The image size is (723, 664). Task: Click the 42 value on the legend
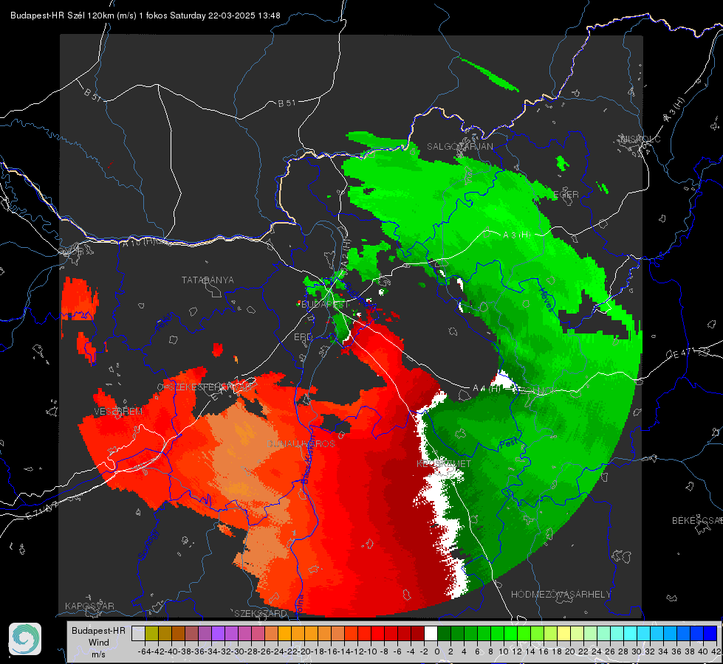(716, 652)
